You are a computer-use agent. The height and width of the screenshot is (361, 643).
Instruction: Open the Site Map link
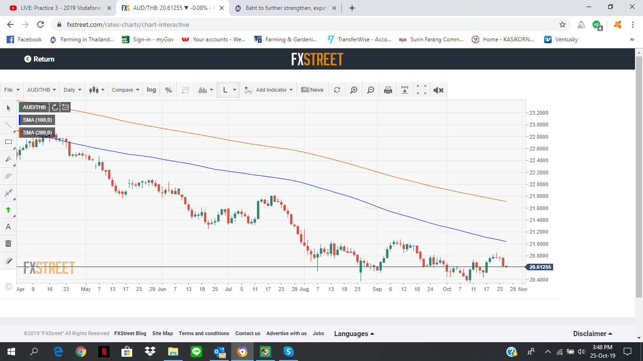[x=162, y=333]
